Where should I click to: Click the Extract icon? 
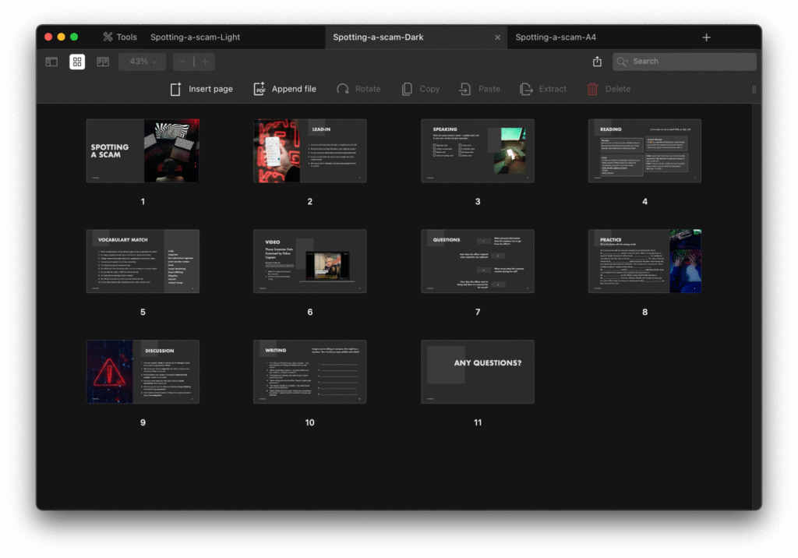(x=527, y=89)
